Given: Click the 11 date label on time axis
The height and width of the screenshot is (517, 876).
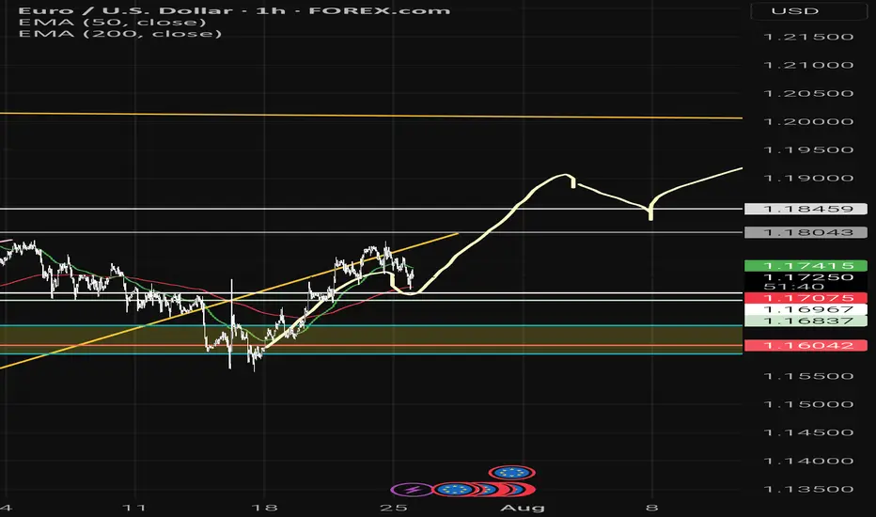Looking at the screenshot, I should point(134,508).
